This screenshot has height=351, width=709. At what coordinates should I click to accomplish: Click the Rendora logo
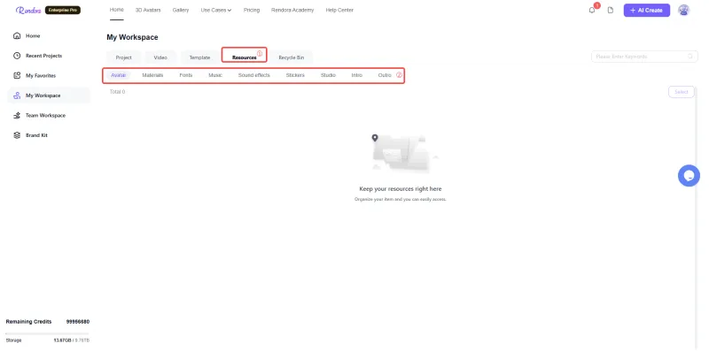[28, 10]
